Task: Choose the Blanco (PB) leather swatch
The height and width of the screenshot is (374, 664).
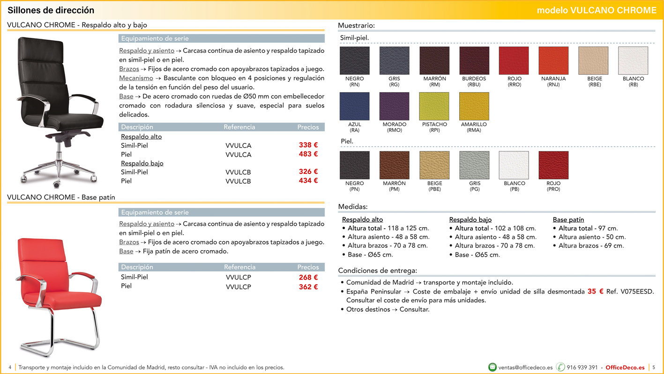Action: pyautogui.click(x=514, y=165)
